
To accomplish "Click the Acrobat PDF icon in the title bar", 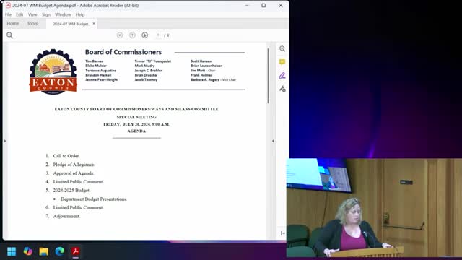I will click(8, 5).
